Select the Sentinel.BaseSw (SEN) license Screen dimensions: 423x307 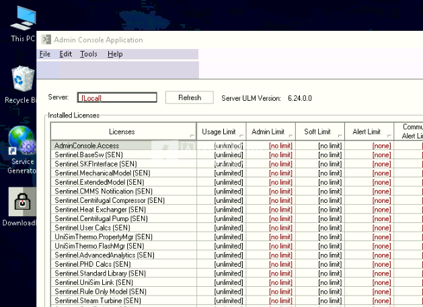click(124, 155)
